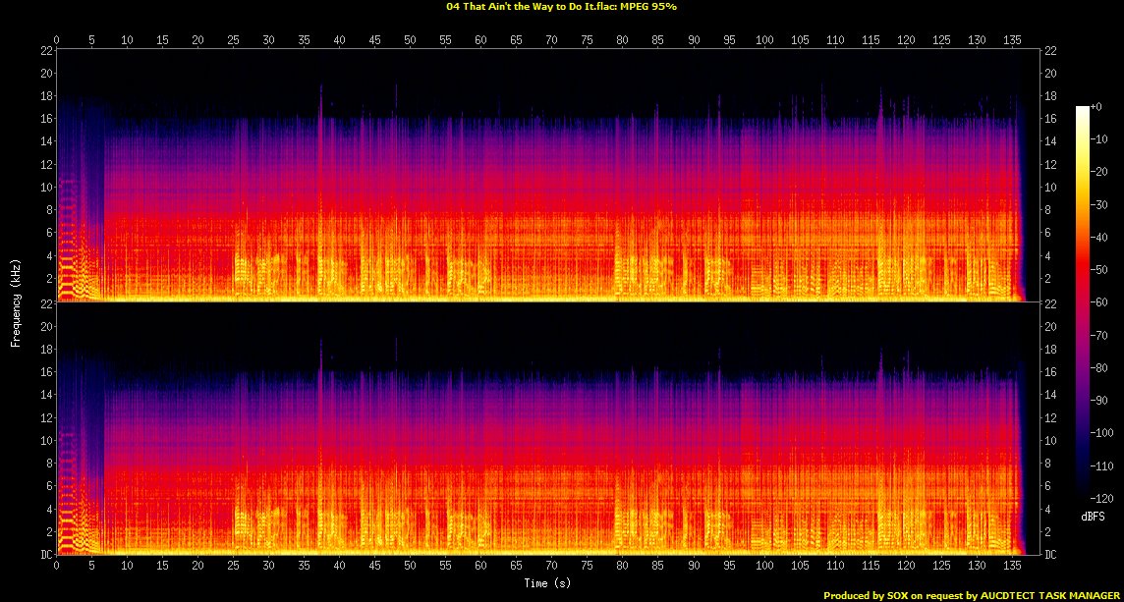Screen dimensions: 1124x602
Task: Click the 25 tick on the top time axis
Action: point(233,40)
